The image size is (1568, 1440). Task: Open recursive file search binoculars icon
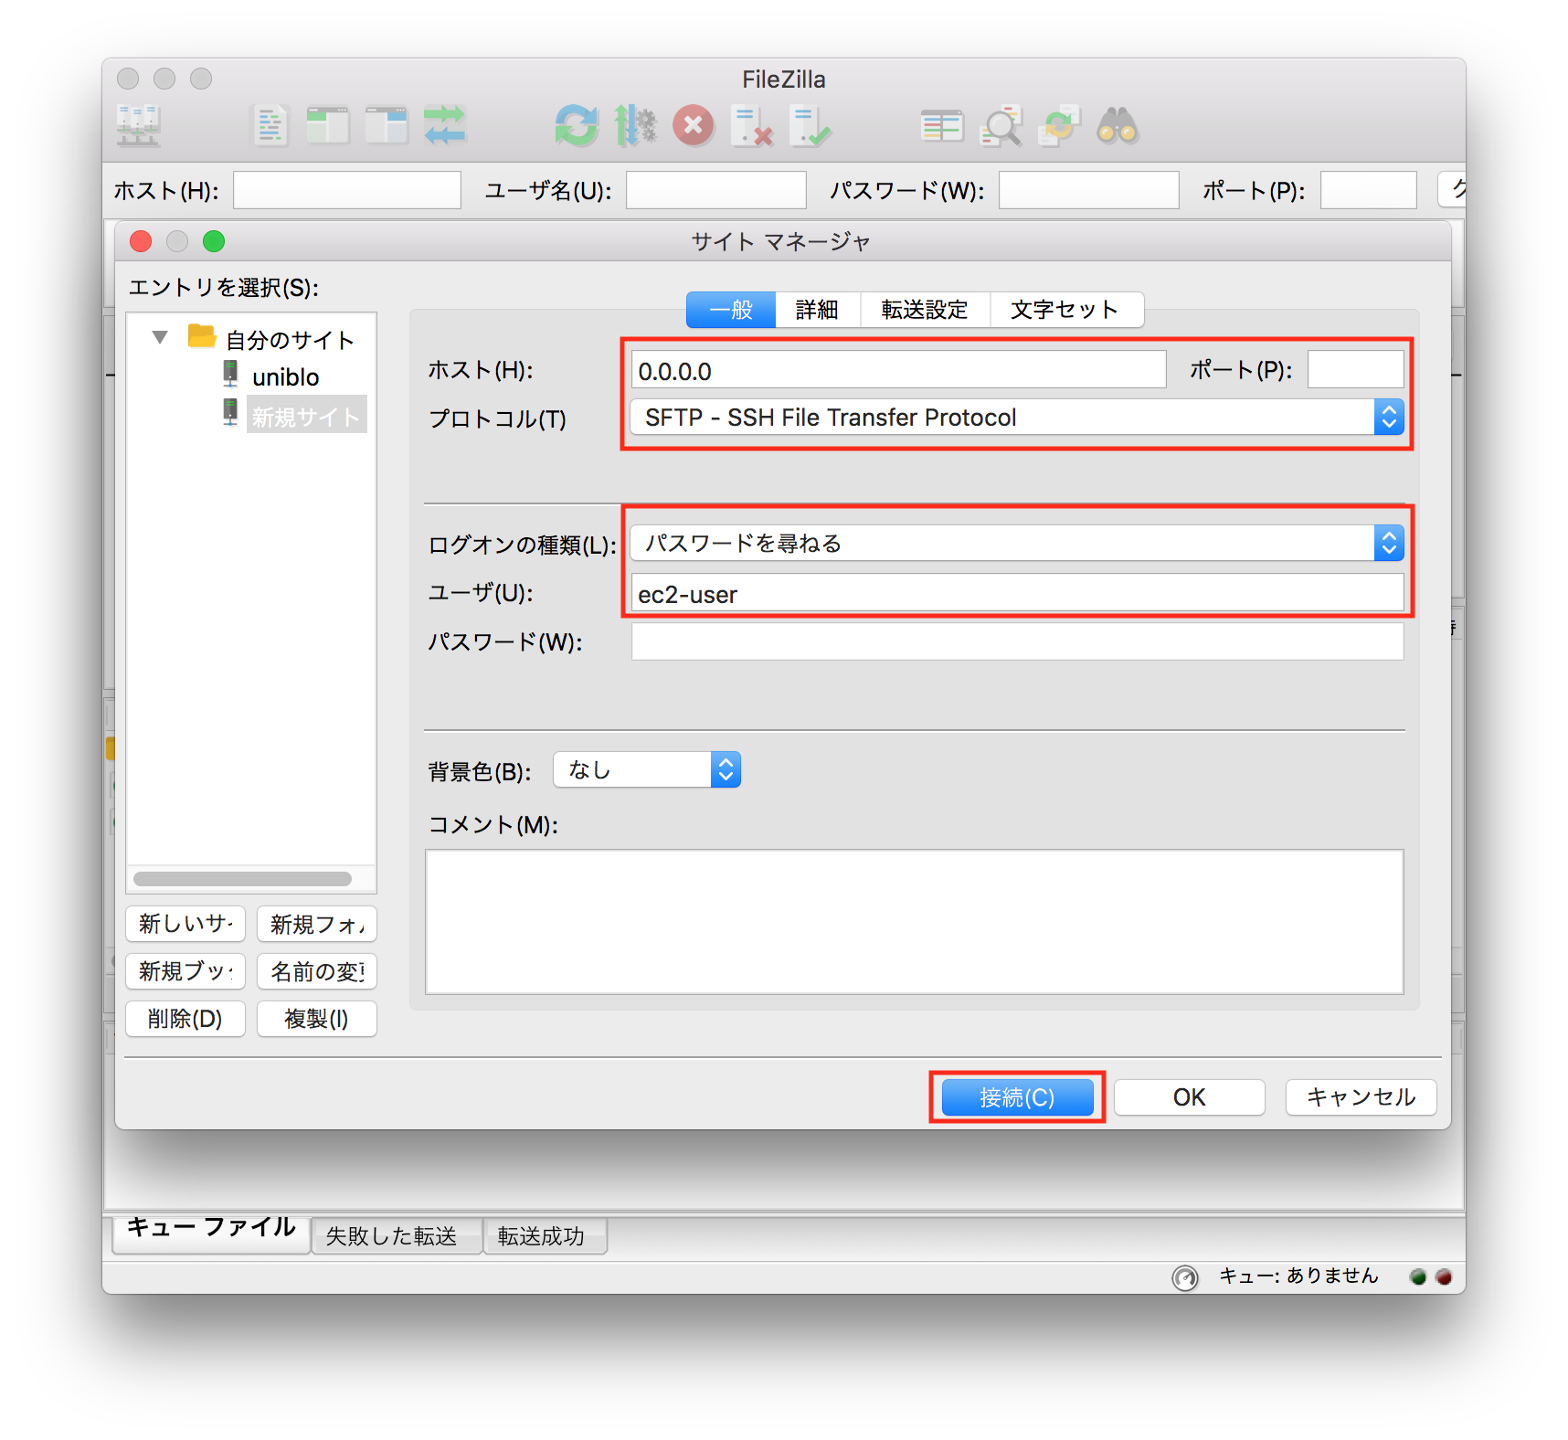[1118, 126]
